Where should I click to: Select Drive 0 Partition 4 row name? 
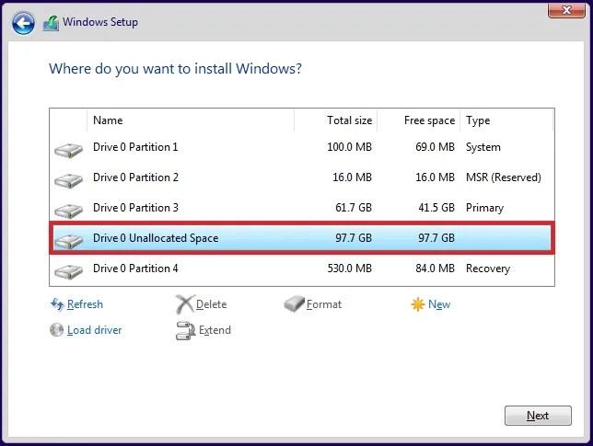click(135, 269)
